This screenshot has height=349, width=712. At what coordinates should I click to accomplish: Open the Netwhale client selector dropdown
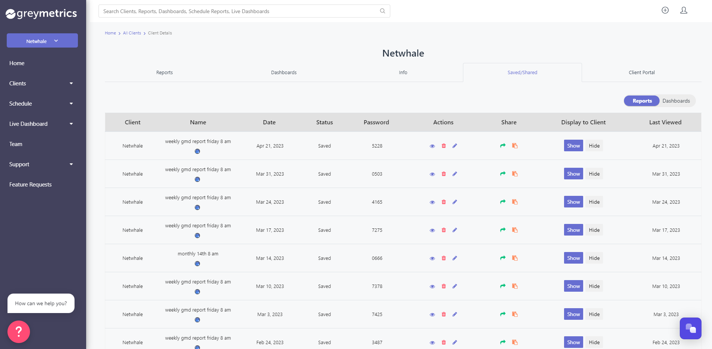pos(42,41)
